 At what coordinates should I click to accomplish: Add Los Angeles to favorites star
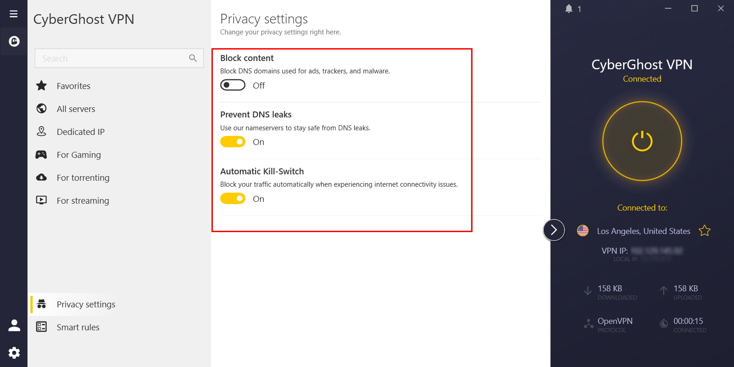[x=705, y=231]
